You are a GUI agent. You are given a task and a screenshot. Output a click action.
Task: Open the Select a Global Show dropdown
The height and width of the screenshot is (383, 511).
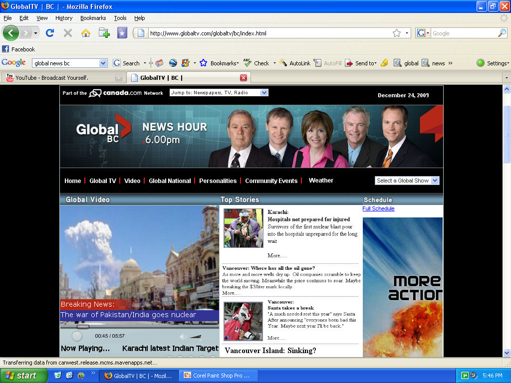pyautogui.click(x=434, y=181)
